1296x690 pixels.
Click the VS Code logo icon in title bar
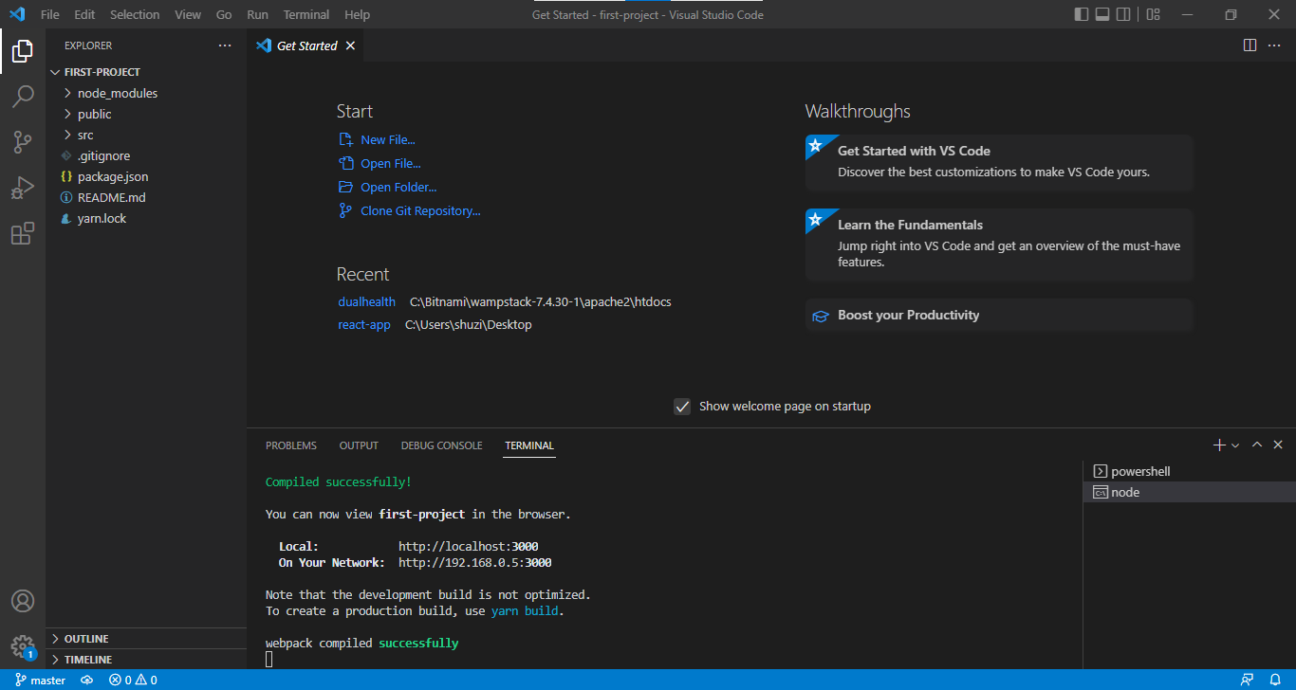pyautogui.click(x=16, y=14)
